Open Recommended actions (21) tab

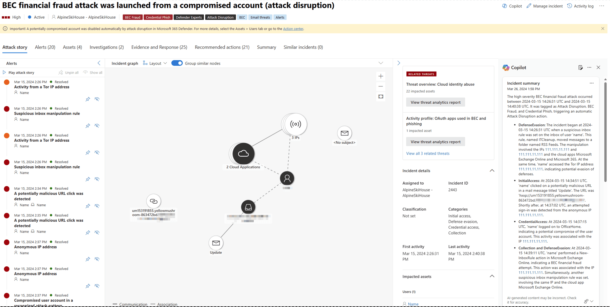[x=222, y=47]
